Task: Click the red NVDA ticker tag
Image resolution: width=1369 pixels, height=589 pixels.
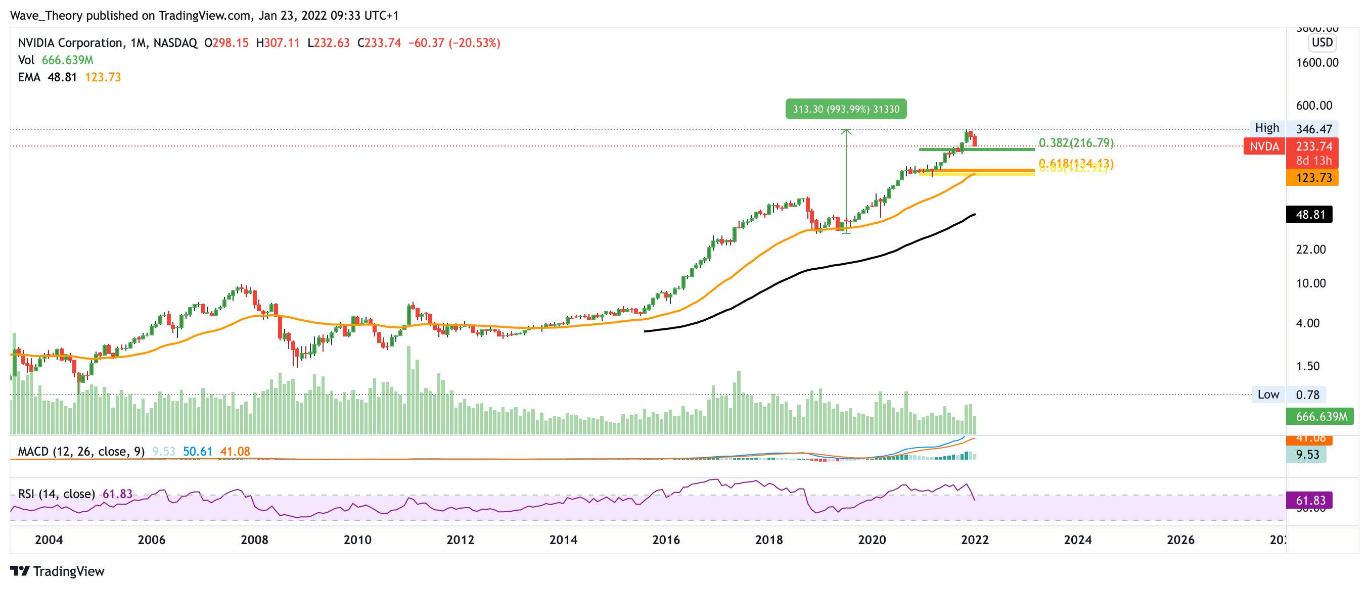Action: point(1264,146)
